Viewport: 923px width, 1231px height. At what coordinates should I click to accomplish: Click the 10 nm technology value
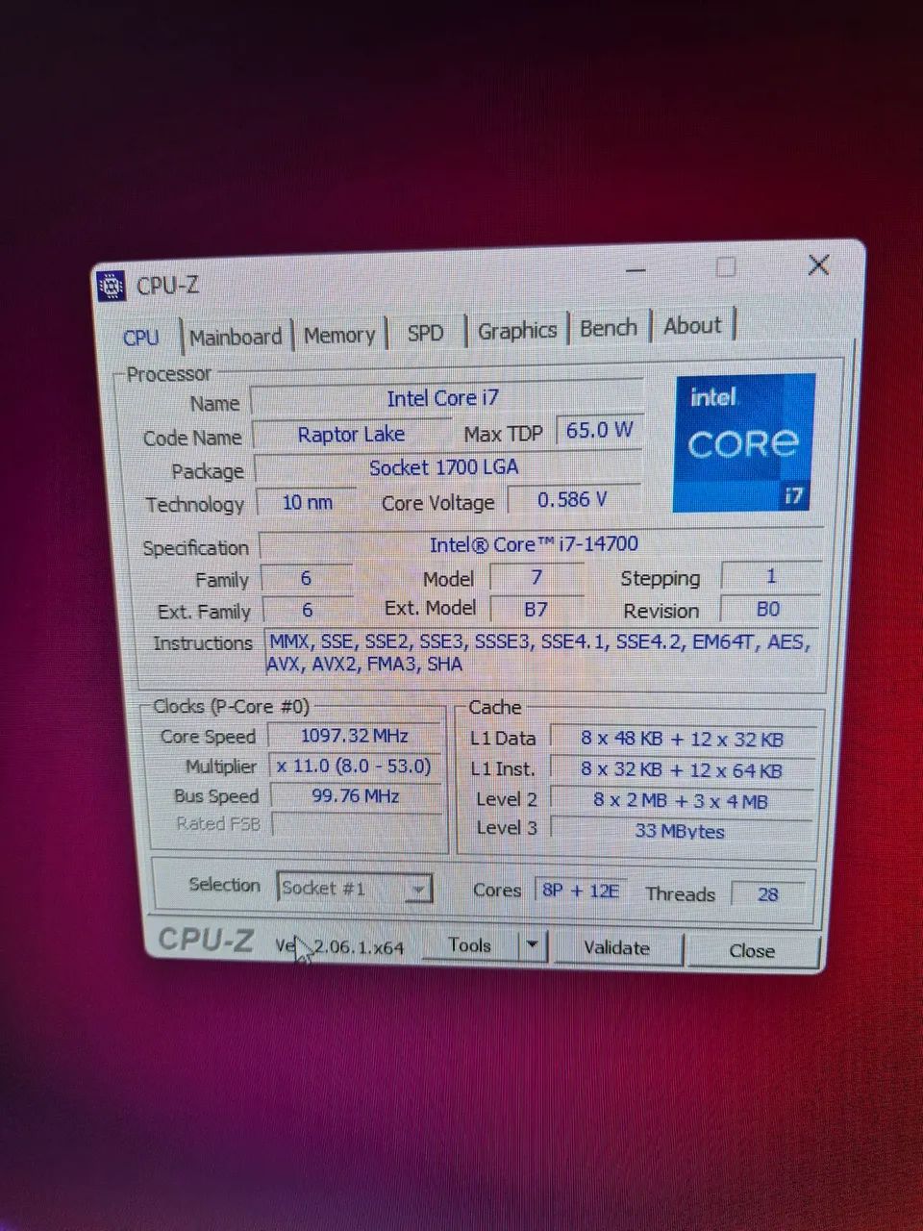307,502
